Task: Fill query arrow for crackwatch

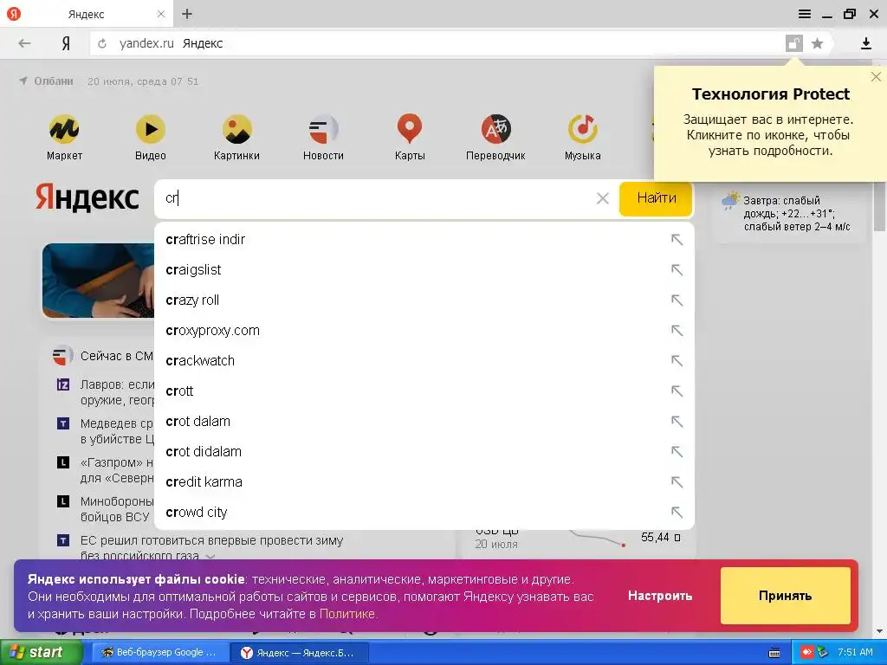Action: [677, 361]
